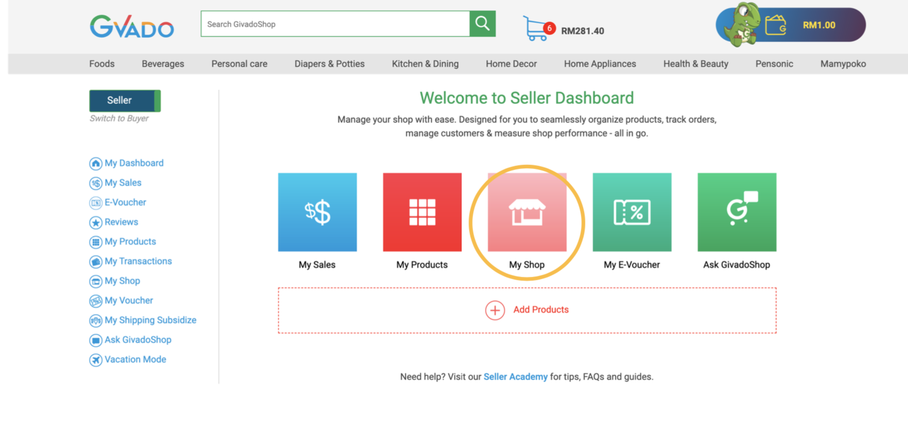Open the Home Decor category
This screenshot has width=908, height=423.
click(x=511, y=64)
